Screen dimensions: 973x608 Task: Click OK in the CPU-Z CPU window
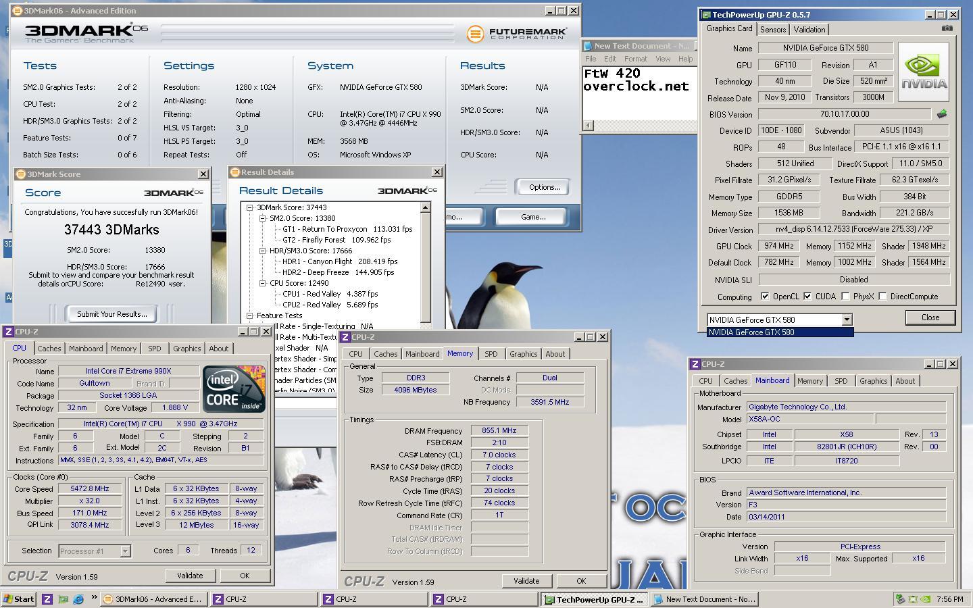click(x=245, y=576)
